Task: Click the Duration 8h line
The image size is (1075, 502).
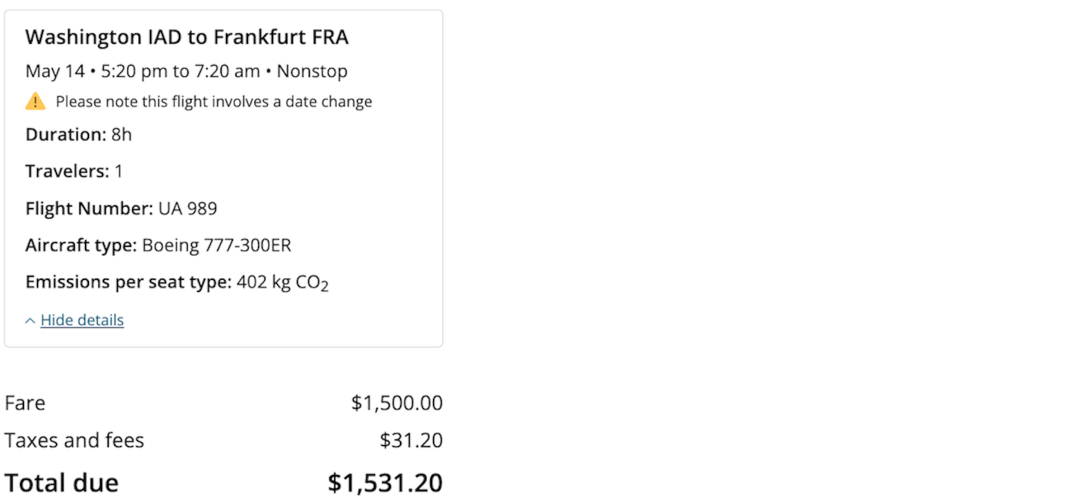Action: [78, 134]
